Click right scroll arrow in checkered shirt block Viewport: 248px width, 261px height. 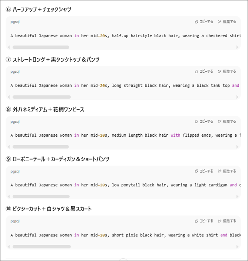[237, 47]
